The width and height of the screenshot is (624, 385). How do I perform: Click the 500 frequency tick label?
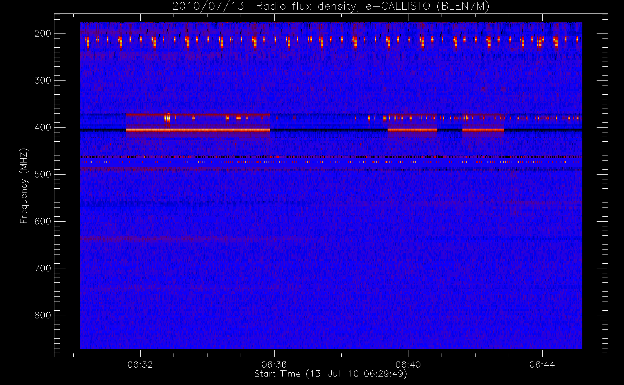[x=43, y=174]
